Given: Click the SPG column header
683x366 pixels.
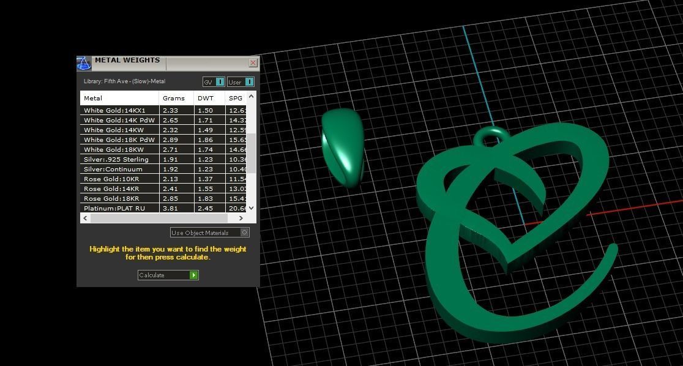Looking at the screenshot, I should point(236,98).
